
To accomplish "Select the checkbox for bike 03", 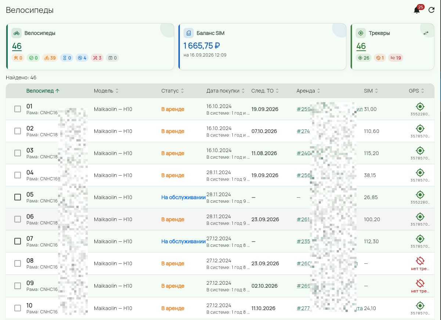I will click(x=18, y=153).
